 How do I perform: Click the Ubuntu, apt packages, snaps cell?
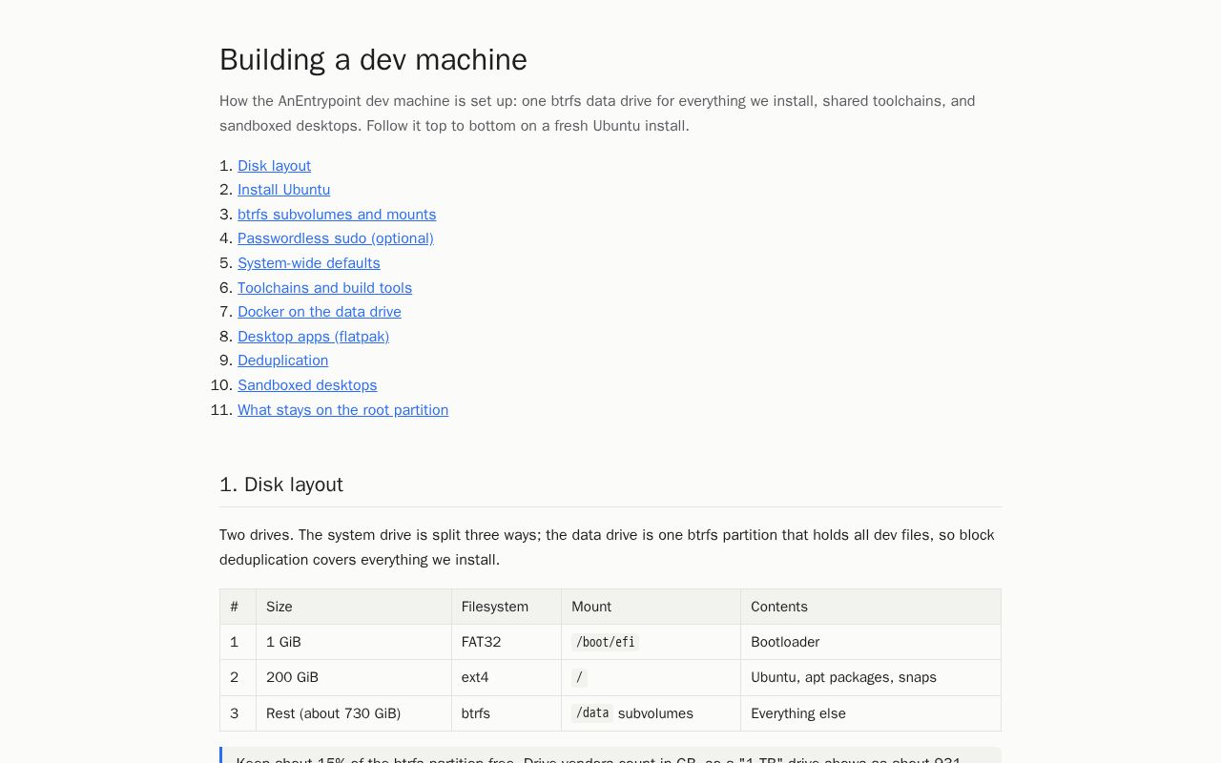pos(871,677)
